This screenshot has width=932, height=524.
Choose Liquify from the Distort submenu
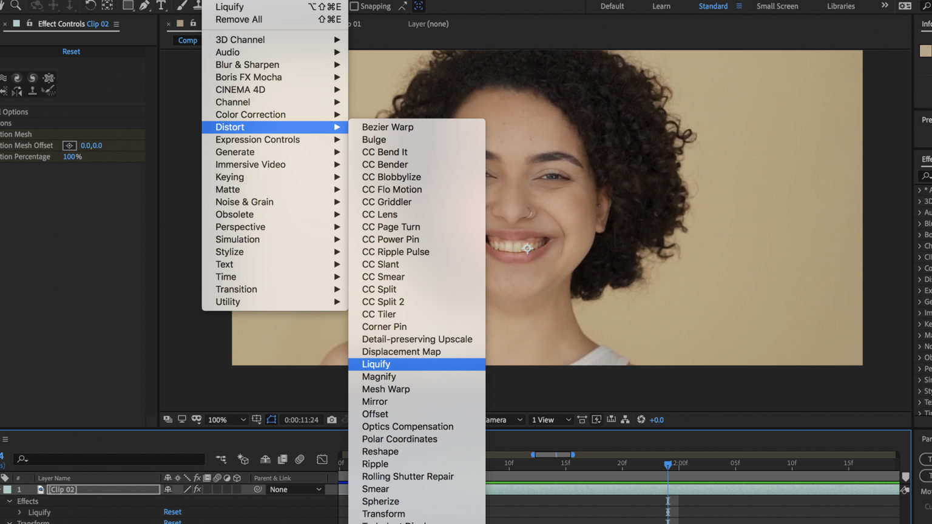(376, 364)
